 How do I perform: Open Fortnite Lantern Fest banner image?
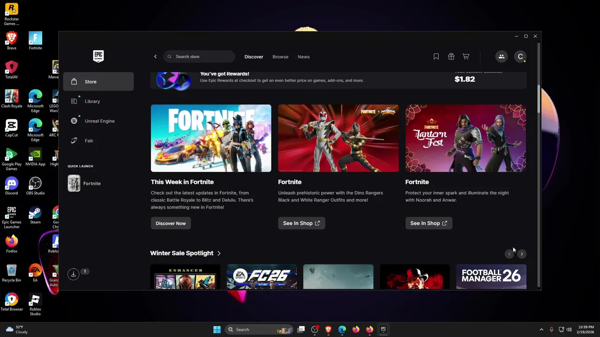click(x=465, y=138)
